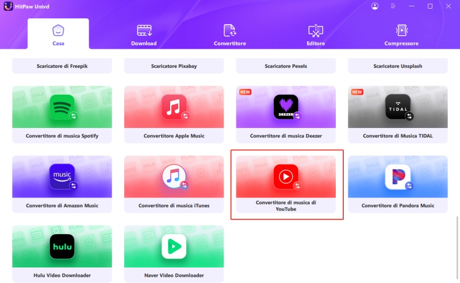The width and height of the screenshot is (460, 283).
Task: Select Convertitore di musica Spotify label
Action: click(62, 135)
